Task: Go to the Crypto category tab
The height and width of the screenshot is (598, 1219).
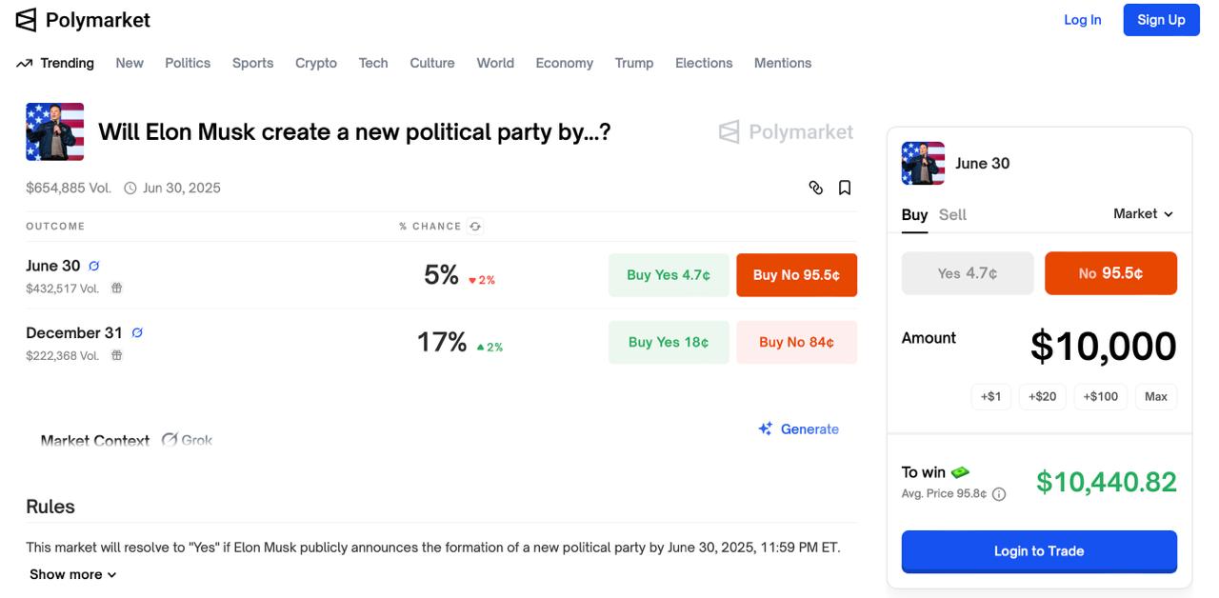Action: point(316,63)
